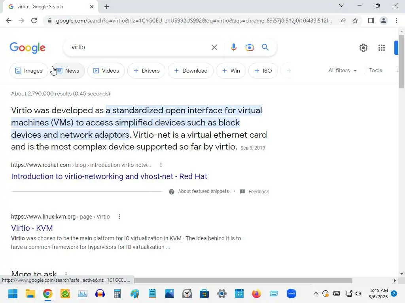The width and height of the screenshot is (405, 303).
Task: Switch to News results
Action: [x=68, y=71]
